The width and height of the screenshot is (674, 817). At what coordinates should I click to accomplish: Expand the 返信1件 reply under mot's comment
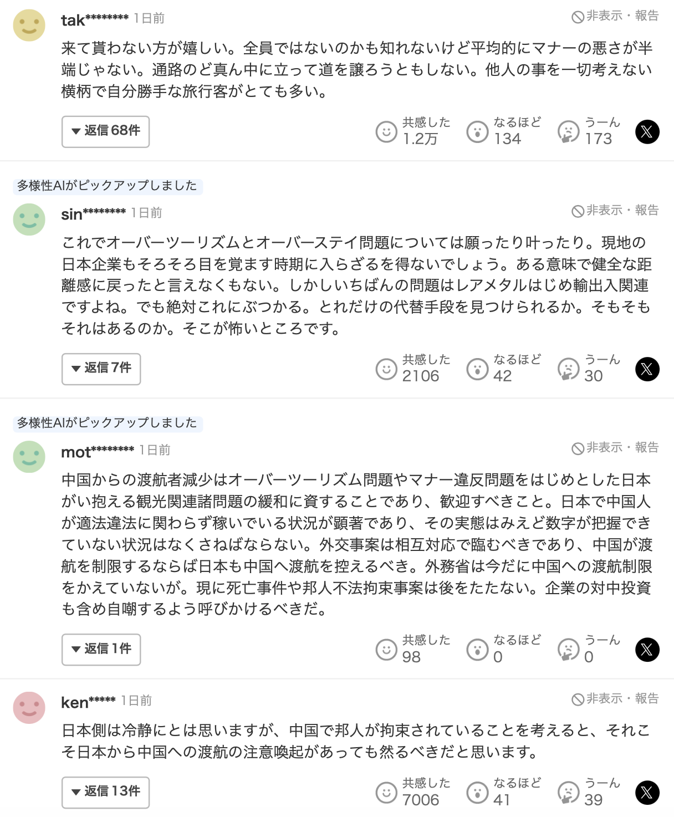coord(101,650)
